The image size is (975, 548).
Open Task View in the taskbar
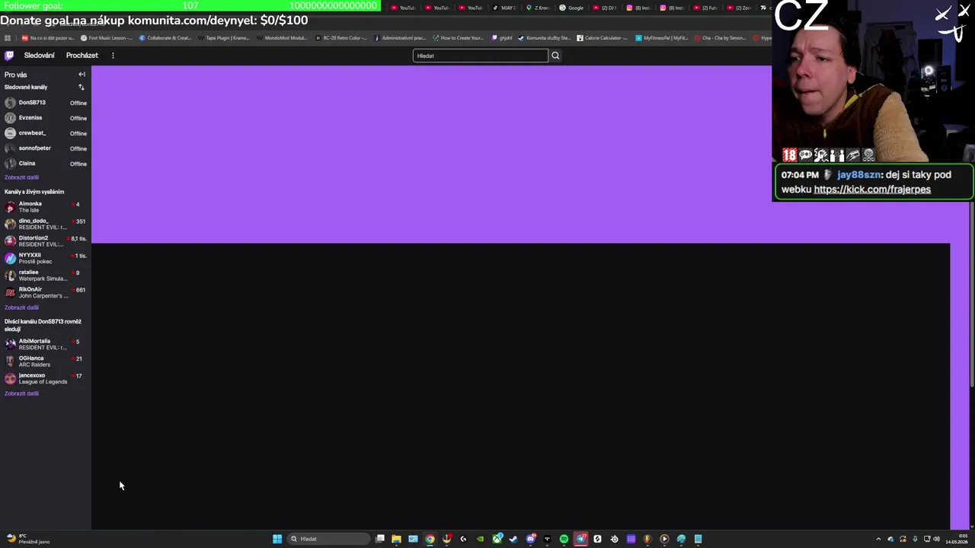[379, 539]
